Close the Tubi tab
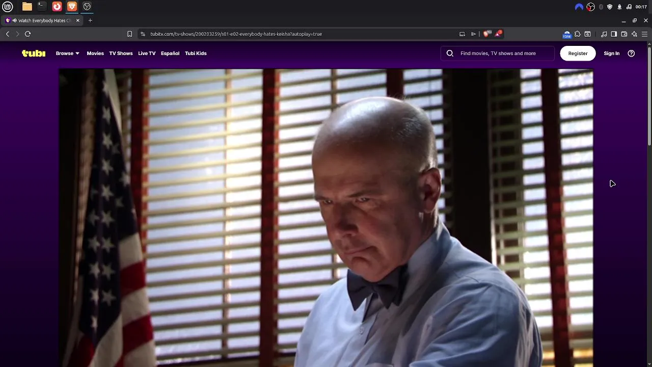652x367 pixels. (77, 20)
